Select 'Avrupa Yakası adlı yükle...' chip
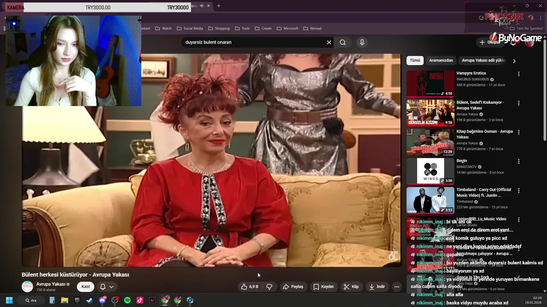 [484, 60]
